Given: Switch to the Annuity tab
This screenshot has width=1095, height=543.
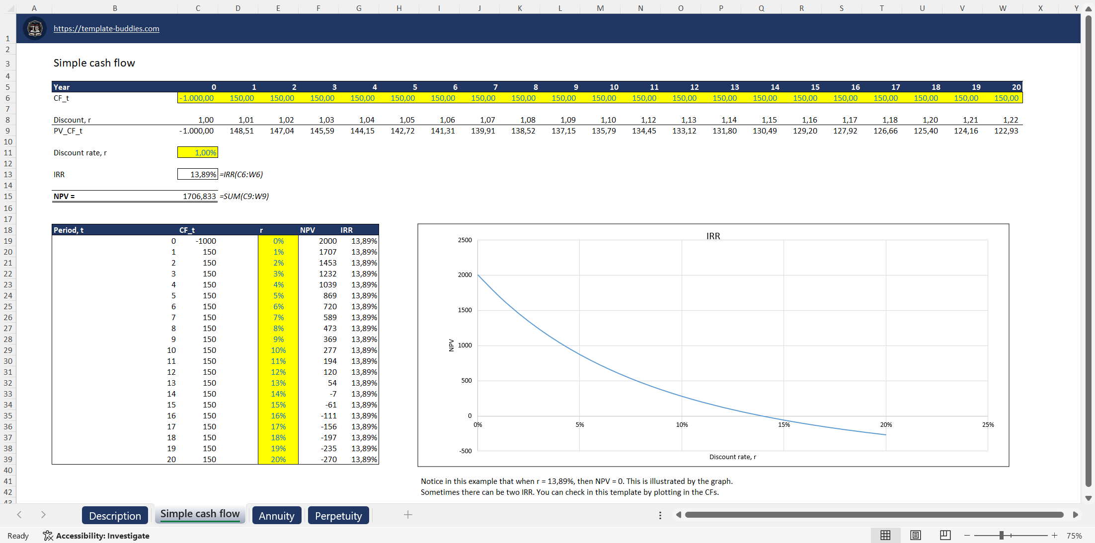Looking at the screenshot, I should 277,515.
